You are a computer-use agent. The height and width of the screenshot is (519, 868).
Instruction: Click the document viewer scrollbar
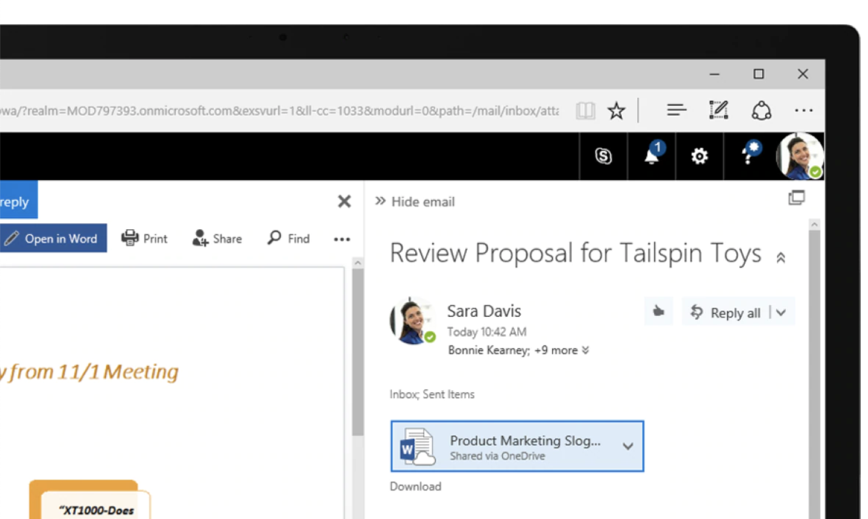click(x=357, y=352)
